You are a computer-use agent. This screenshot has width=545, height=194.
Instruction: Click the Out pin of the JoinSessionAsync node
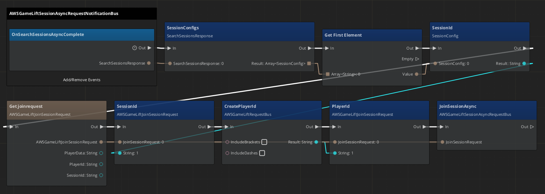(x=532, y=127)
